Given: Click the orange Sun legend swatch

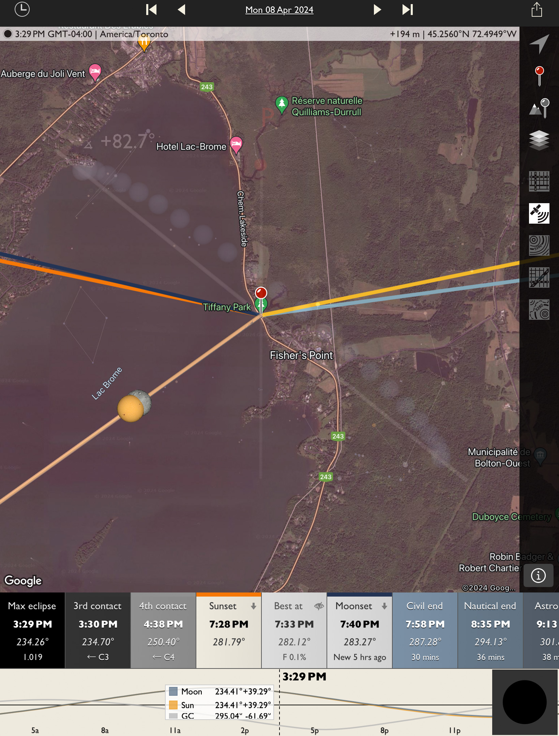Looking at the screenshot, I should [x=173, y=705].
